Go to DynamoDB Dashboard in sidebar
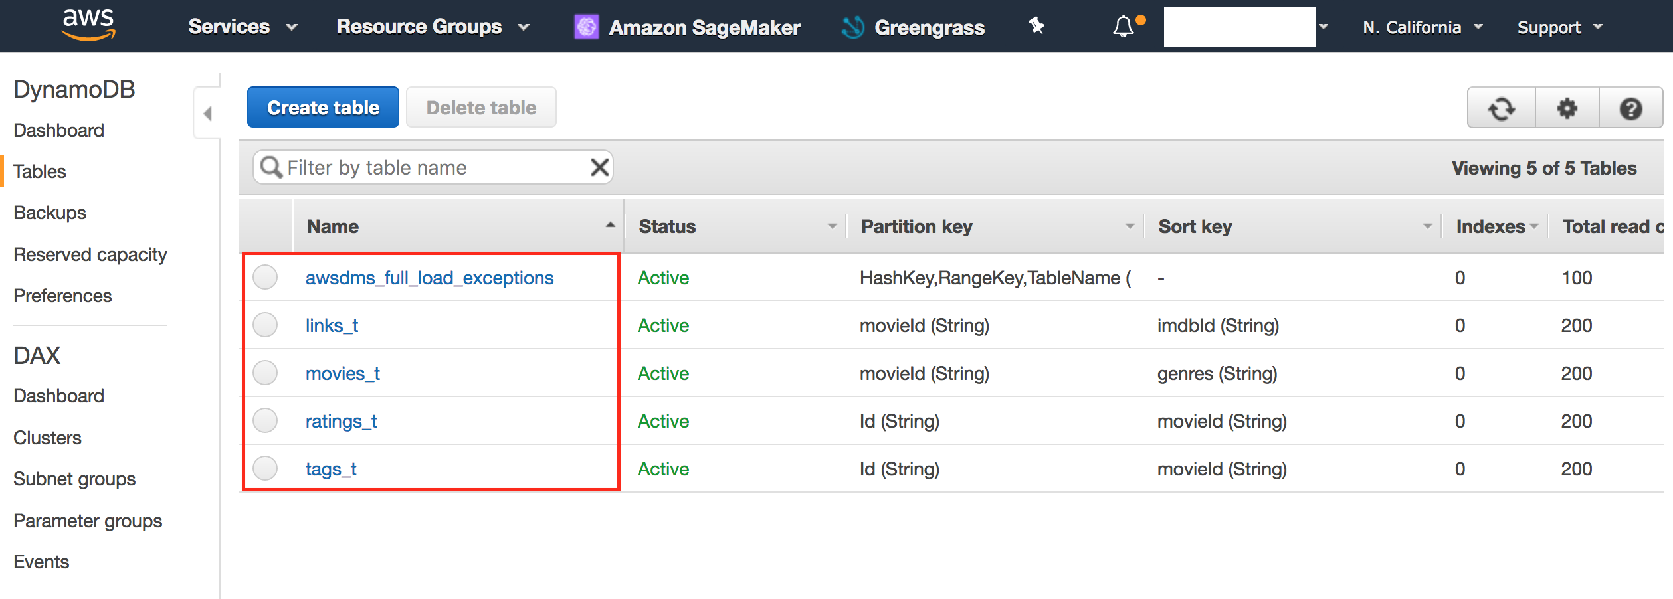Screen dimensions: 1673x599 point(58,130)
